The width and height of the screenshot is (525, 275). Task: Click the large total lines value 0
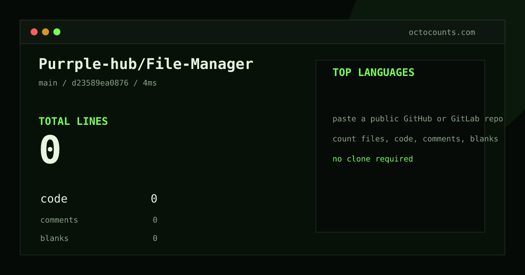(x=50, y=149)
